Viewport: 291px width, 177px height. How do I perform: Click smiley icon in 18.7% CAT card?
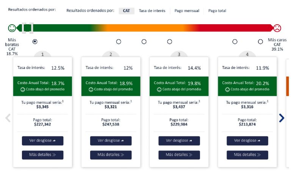(x=23, y=89)
